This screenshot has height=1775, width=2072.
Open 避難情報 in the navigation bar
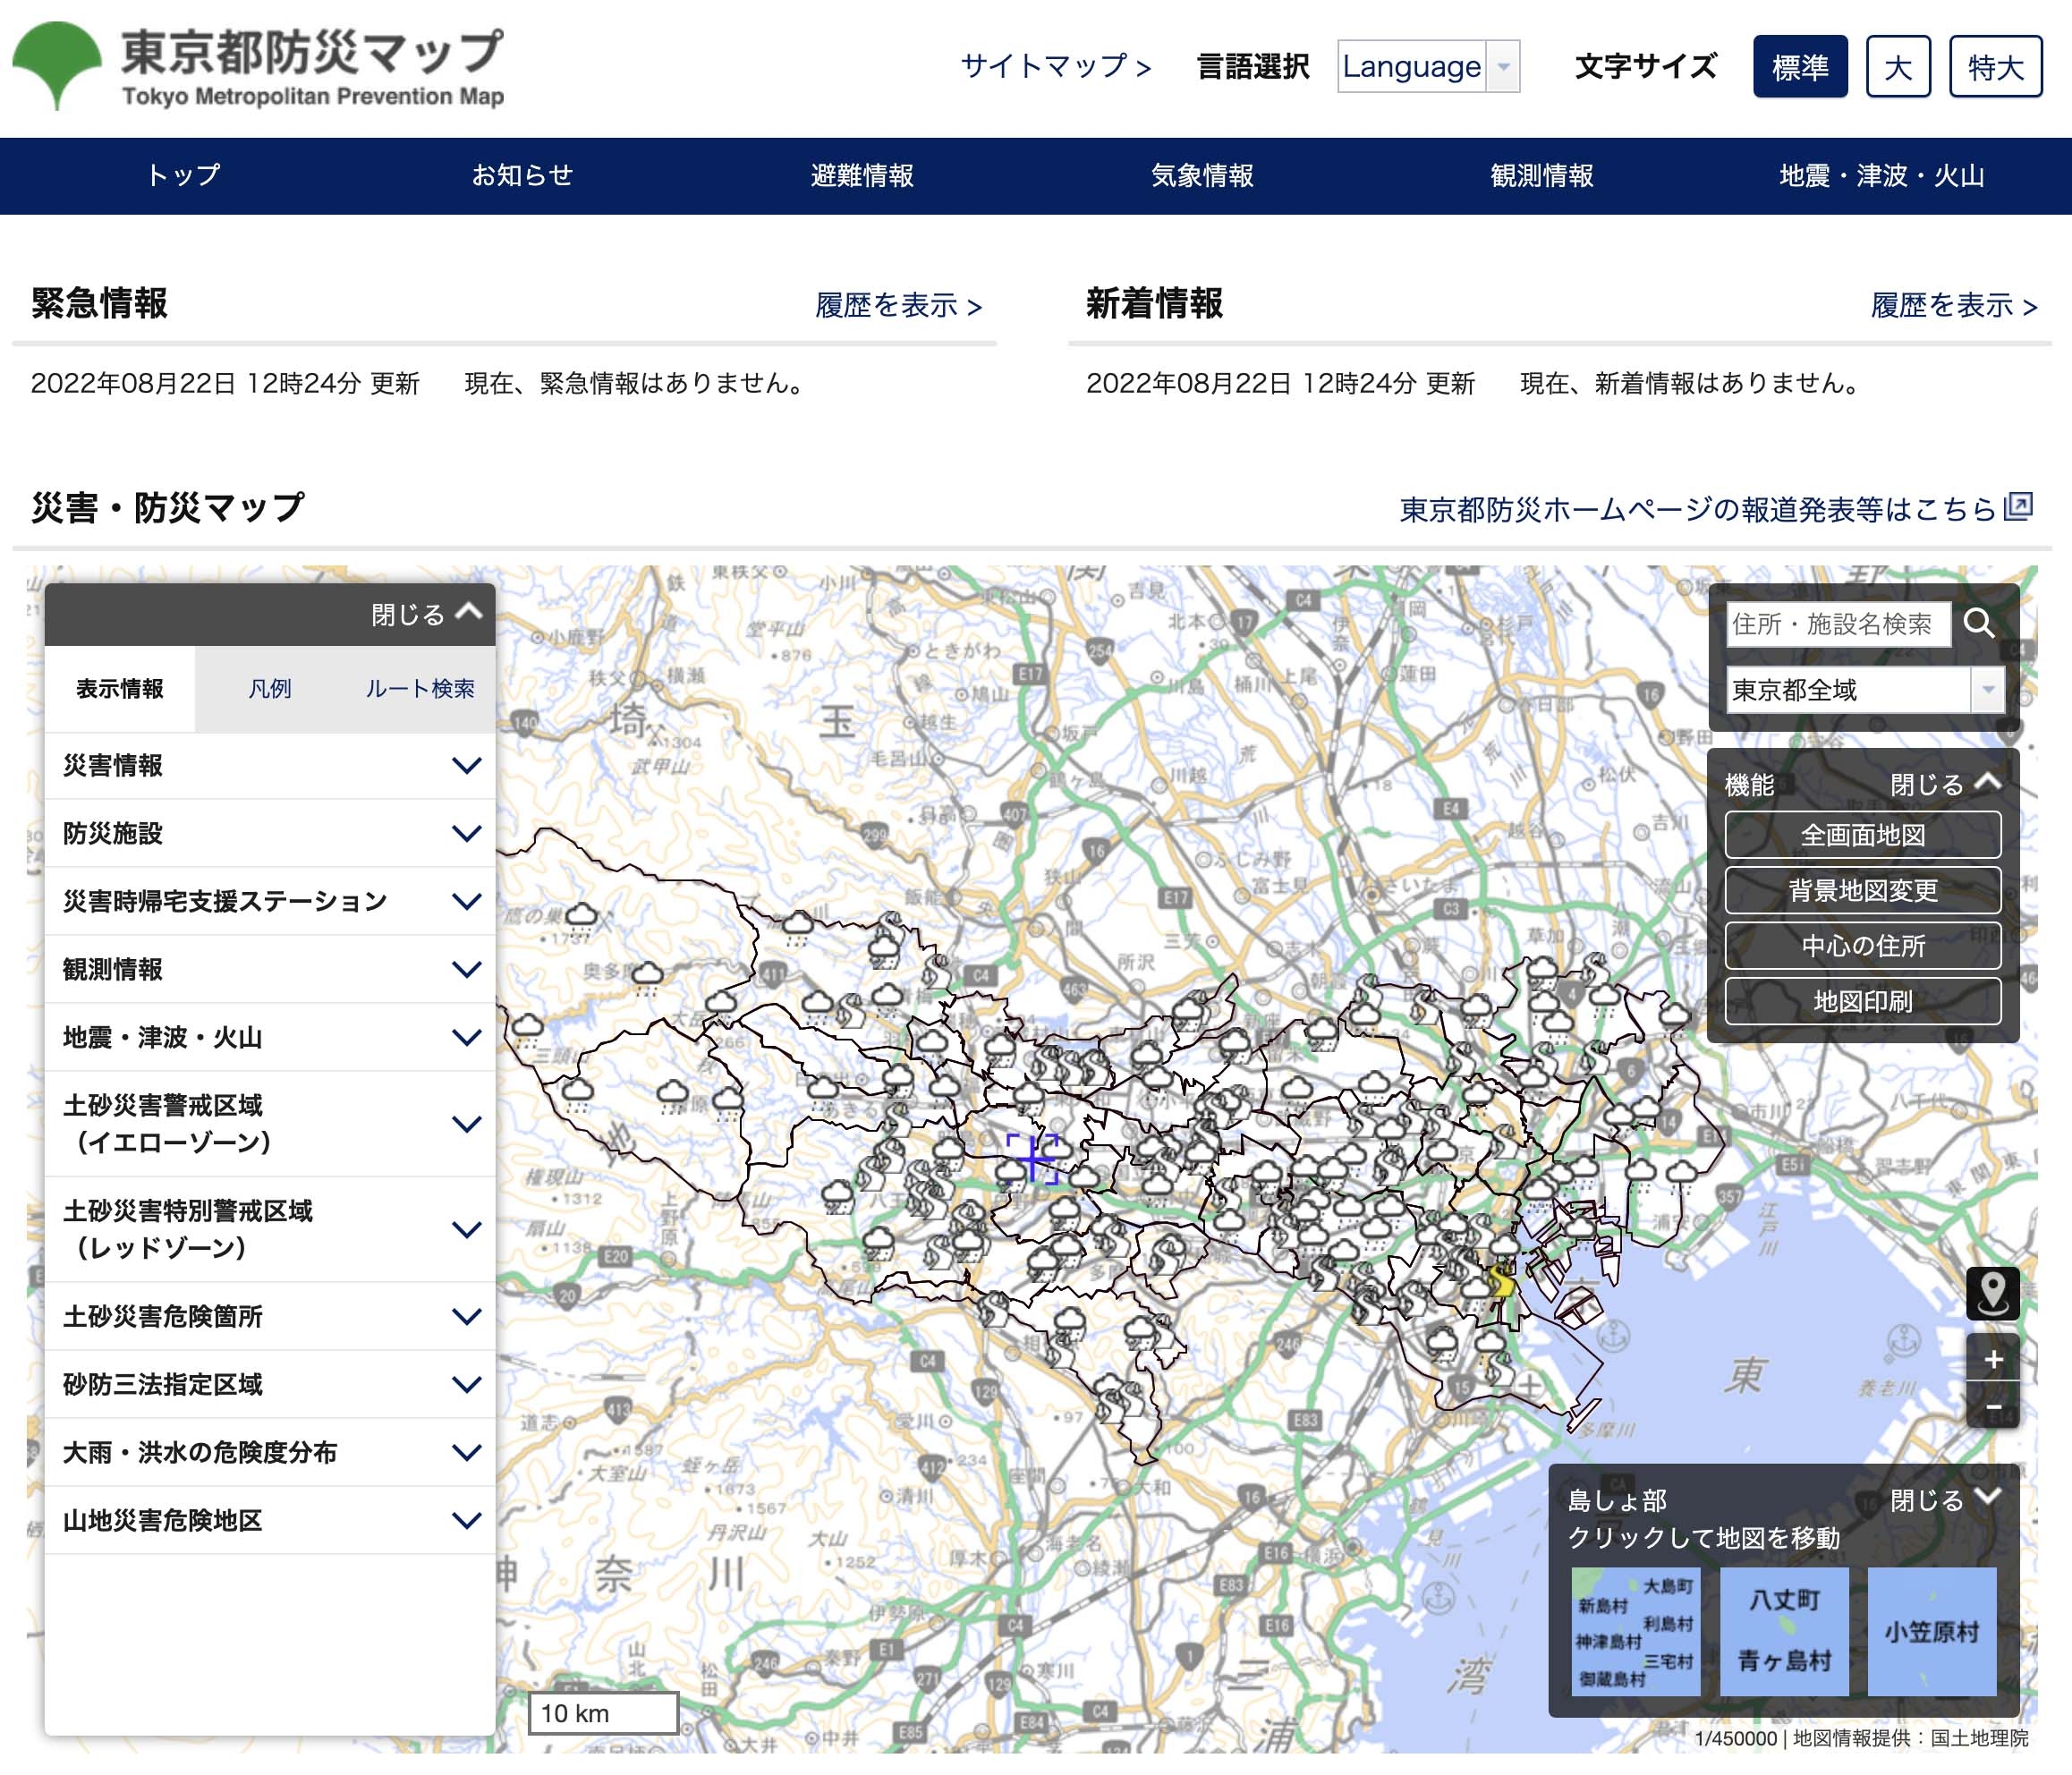[x=861, y=176]
